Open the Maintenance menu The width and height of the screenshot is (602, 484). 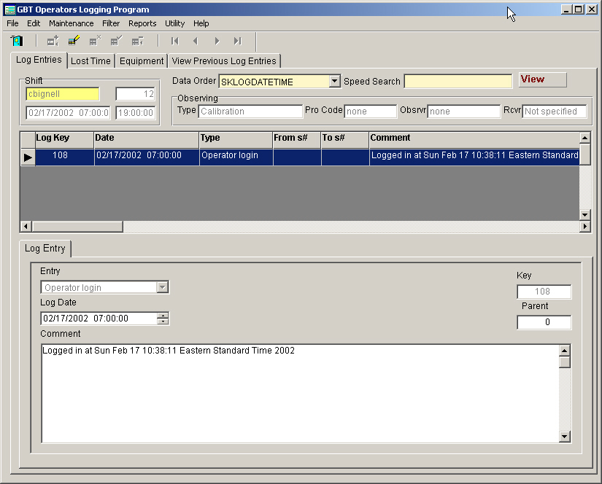point(72,23)
